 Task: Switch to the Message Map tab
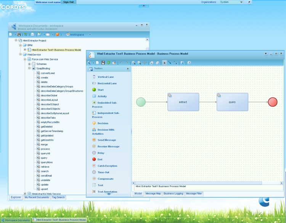pos(153,194)
